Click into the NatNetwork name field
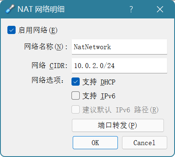 (x=120, y=47)
